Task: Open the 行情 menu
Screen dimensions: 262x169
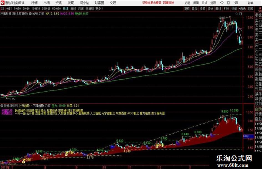Action: pyautogui.click(x=34, y=3)
